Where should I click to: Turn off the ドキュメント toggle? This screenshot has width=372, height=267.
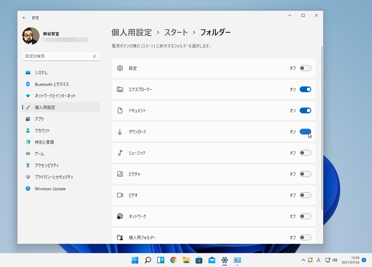pyautogui.click(x=305, y=110)
